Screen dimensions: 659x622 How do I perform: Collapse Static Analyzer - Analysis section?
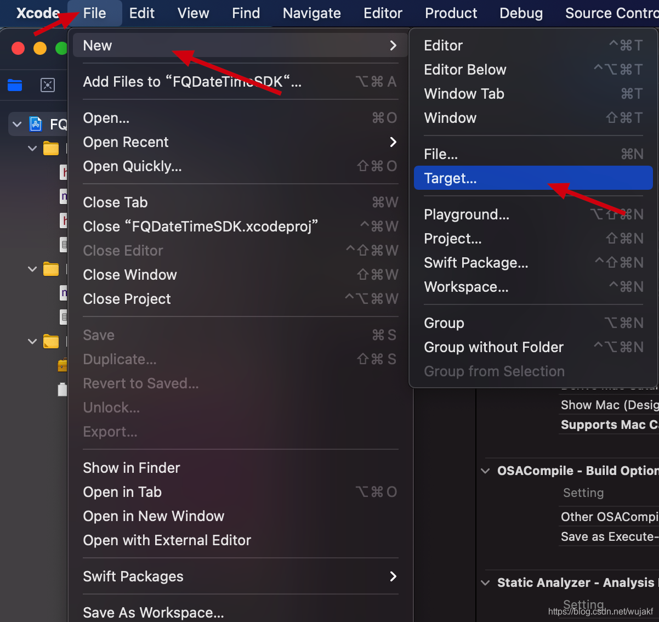[485, 583]
